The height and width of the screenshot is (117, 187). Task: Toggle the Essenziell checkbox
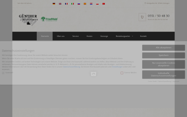(3, 73)
